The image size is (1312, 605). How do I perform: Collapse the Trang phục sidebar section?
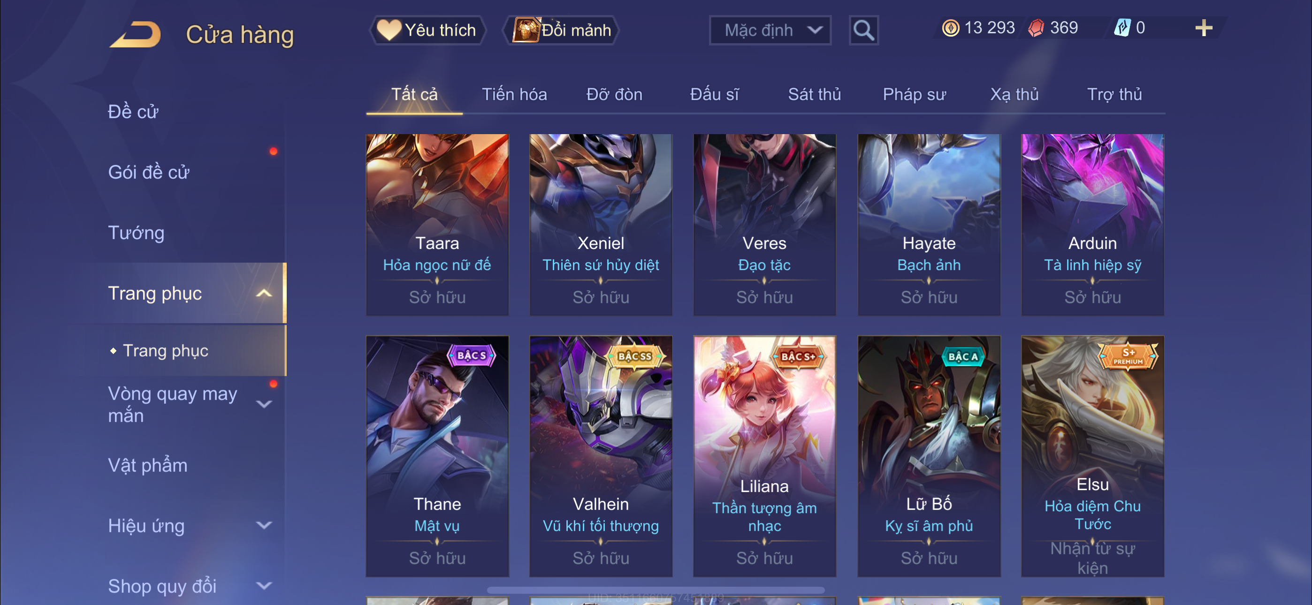pos(264,293)
